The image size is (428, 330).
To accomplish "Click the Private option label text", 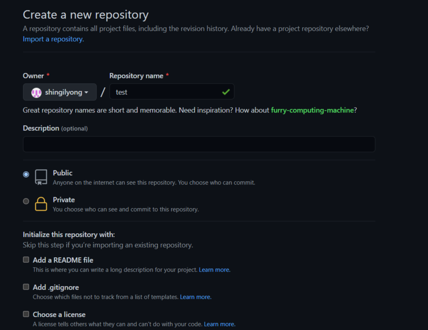I will point(64,200).
